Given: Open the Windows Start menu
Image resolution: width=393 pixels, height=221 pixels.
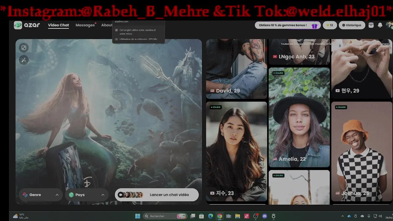Looking at the screenshot, I should pos(138,216).
